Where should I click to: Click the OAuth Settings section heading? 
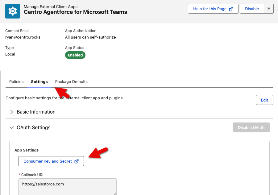pos(33,127)
